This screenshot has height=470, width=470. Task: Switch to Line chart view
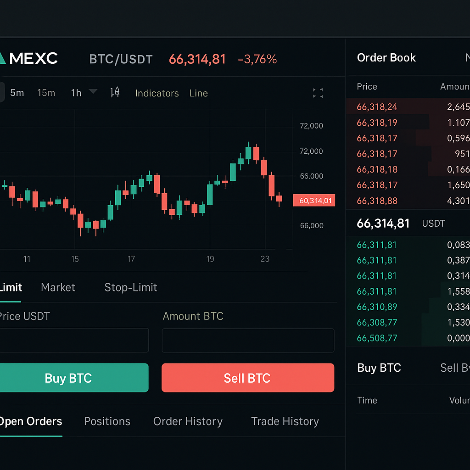[x=198, y=93]
